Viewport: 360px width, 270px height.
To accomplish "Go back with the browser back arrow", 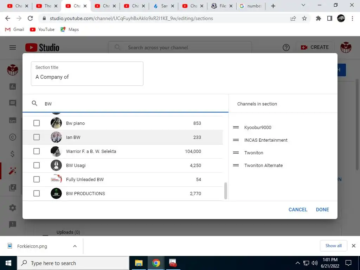I will 8,18.
